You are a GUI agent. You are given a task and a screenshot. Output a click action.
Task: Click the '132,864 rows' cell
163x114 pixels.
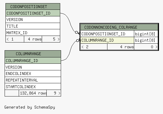click(x=33, y=93)
